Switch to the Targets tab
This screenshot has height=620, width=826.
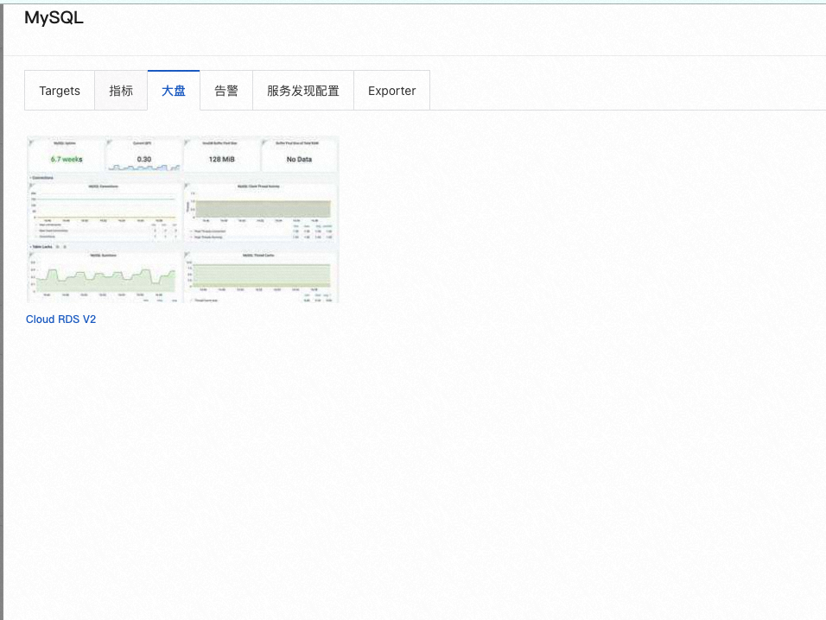[60, 91]
